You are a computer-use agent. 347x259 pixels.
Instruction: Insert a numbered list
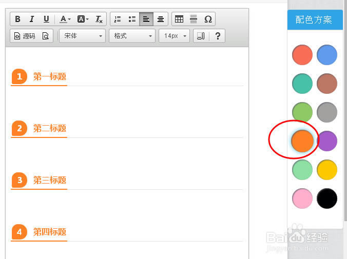118,19
